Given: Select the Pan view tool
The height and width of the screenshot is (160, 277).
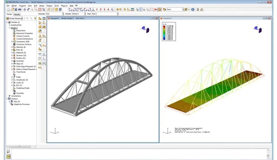Looking at the screenshot, I should click(25, 10).
